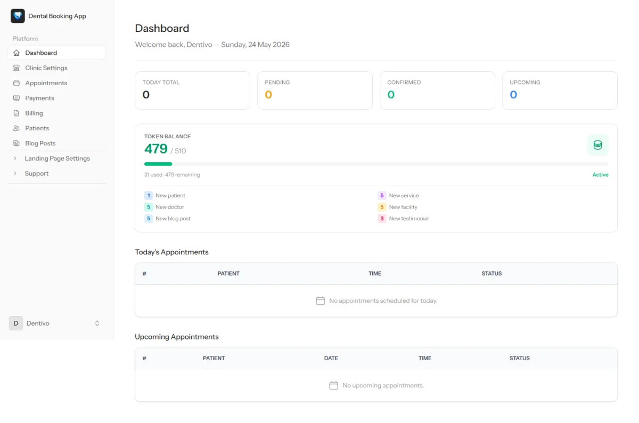Image resolution: width=639 pixels, height=423 pixels.
Task: Click the Payments icon in sidebar
Action: (x=17, y=98)
